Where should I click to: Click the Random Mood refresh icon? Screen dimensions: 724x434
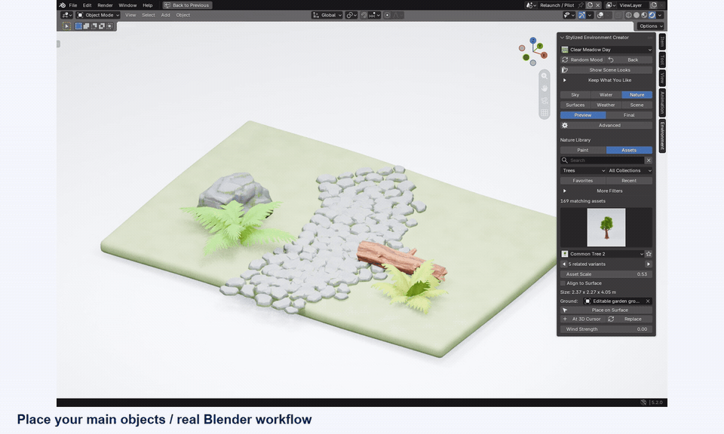pos(565,60)
